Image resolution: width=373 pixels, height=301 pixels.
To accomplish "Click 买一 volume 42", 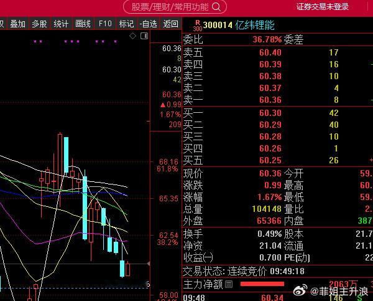I will tap(334, 113).
